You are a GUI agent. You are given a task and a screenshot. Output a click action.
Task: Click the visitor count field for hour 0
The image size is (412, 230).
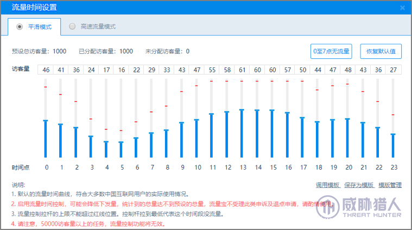[x=46, y=70]
